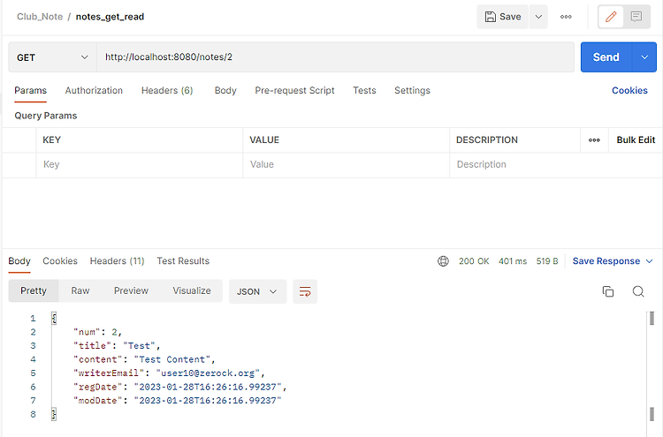Click the network globe icon
The image size is (663, 437).
[x=443, y=261]
